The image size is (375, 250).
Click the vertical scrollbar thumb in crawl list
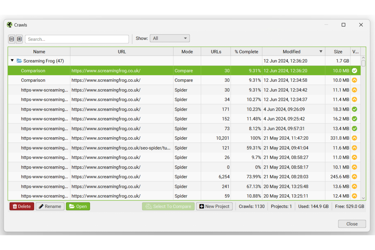pos(363,63)
